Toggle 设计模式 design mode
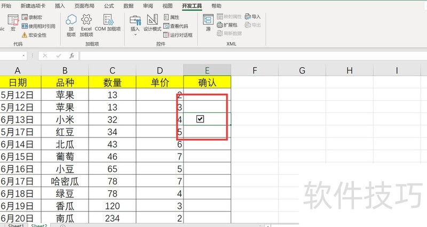This screenshot has height=227, width=427. click(152, 23)
